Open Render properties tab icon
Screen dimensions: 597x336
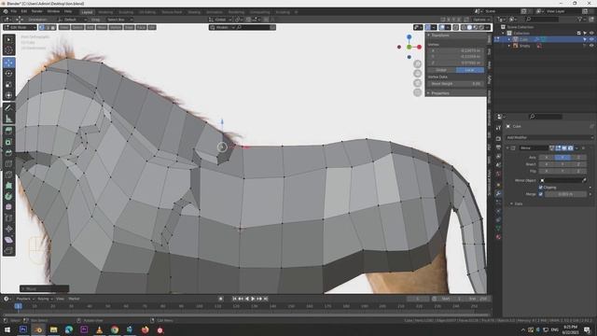pos(498,139)
